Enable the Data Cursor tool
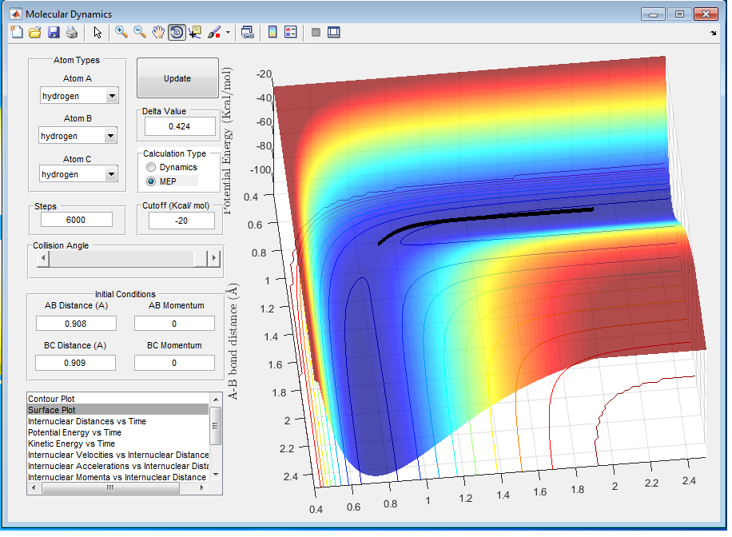The width and height of the screenshot is (732, 537). 195,33
